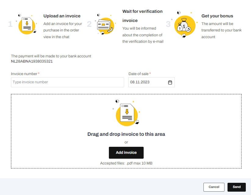This screenshot has width=251, height=195.
Task: Click the Upload an invoice step illustration
Action: (x=27, y=24)
